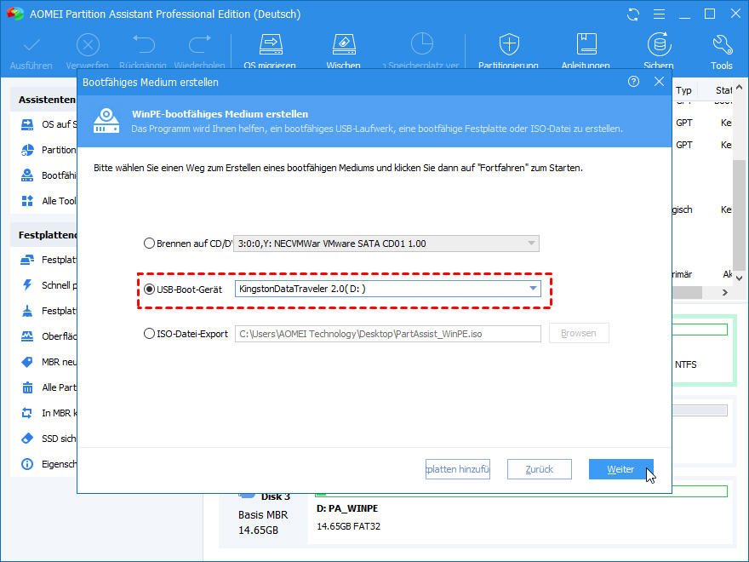Click the dialog help question mark icon

(633, 82)
